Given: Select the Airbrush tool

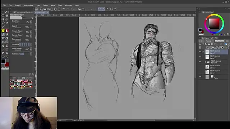Looking at the screenshot, I should (x=7, y=34).
